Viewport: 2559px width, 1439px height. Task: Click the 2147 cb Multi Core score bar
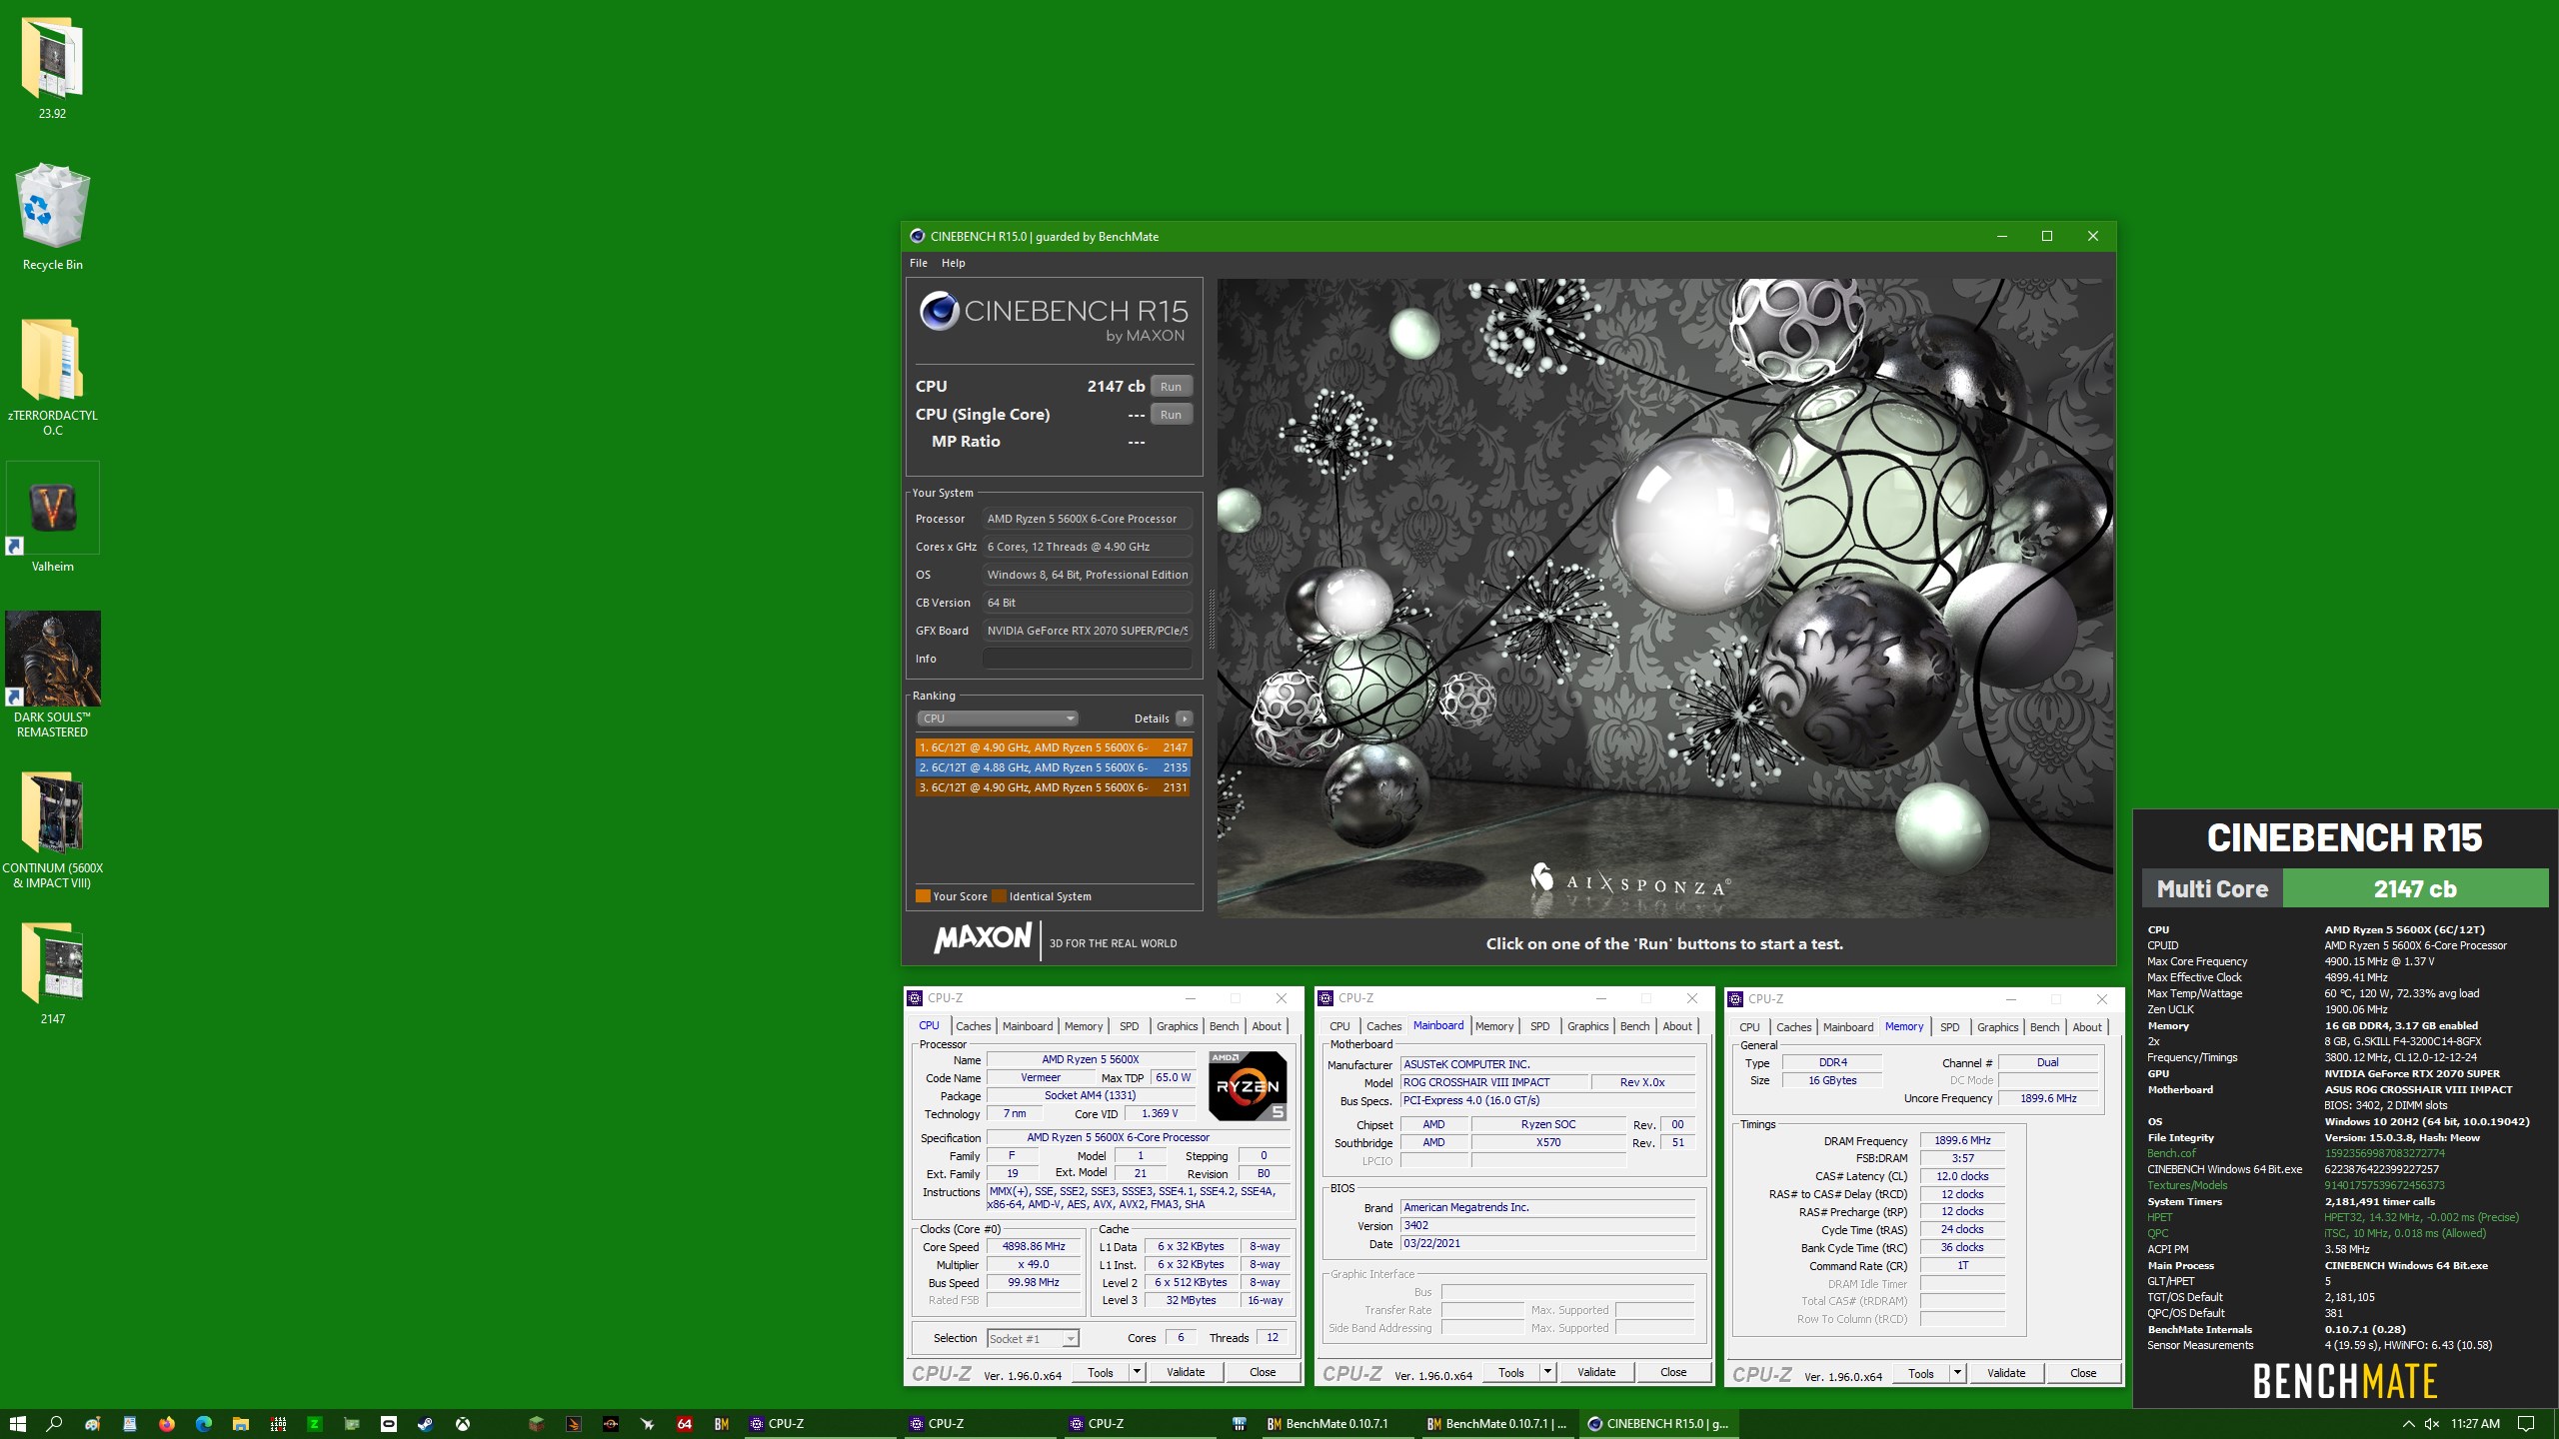(x=2415, y=888)
